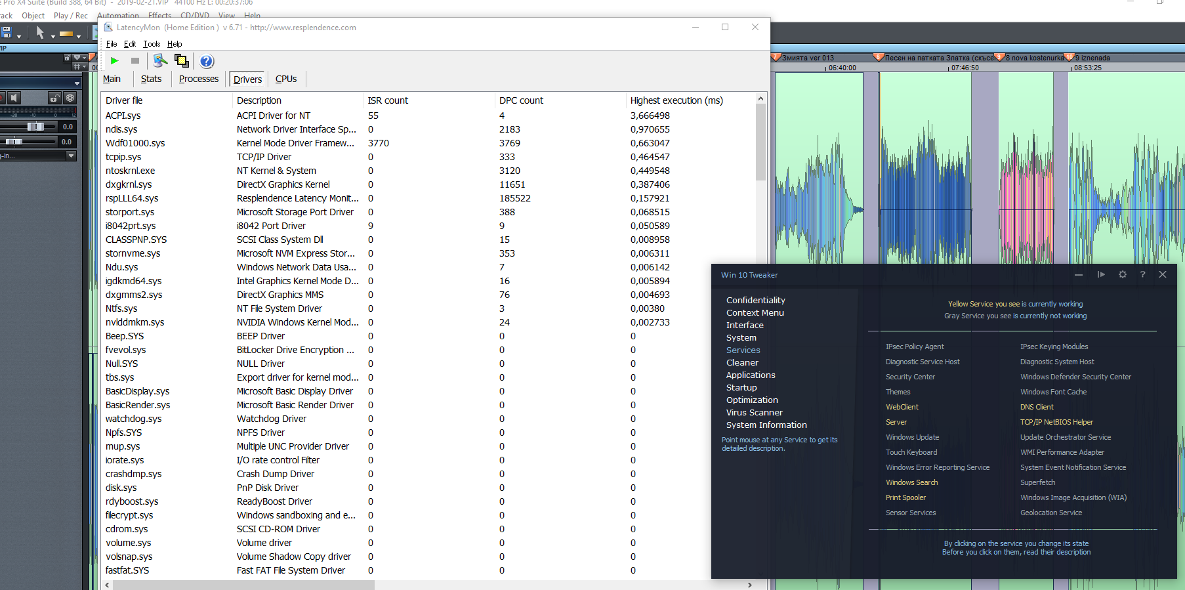Click the yellow overlapping windows toolbar icon
1185x590 pixels.
[x=182, y=61]
